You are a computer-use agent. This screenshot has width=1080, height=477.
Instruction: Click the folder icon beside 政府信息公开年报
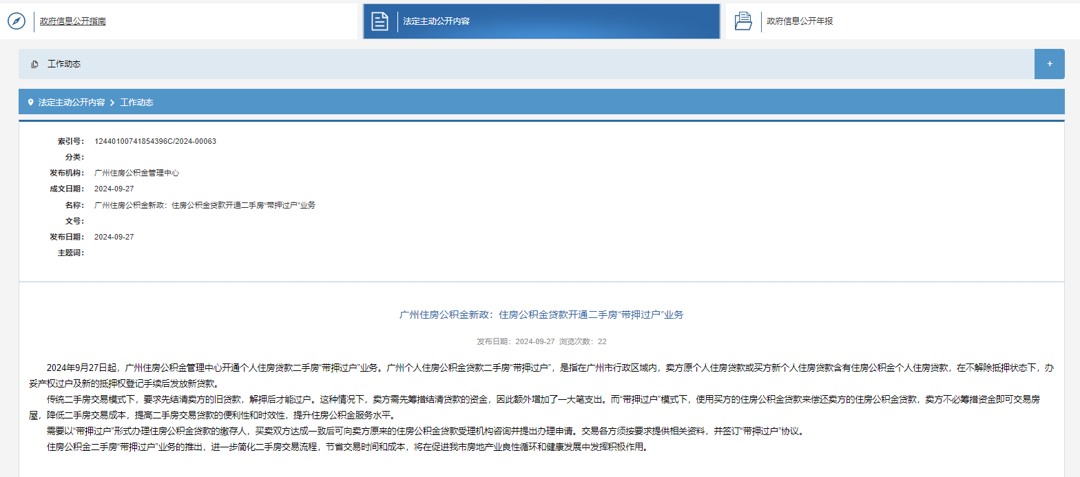click(x=743, y=21)
